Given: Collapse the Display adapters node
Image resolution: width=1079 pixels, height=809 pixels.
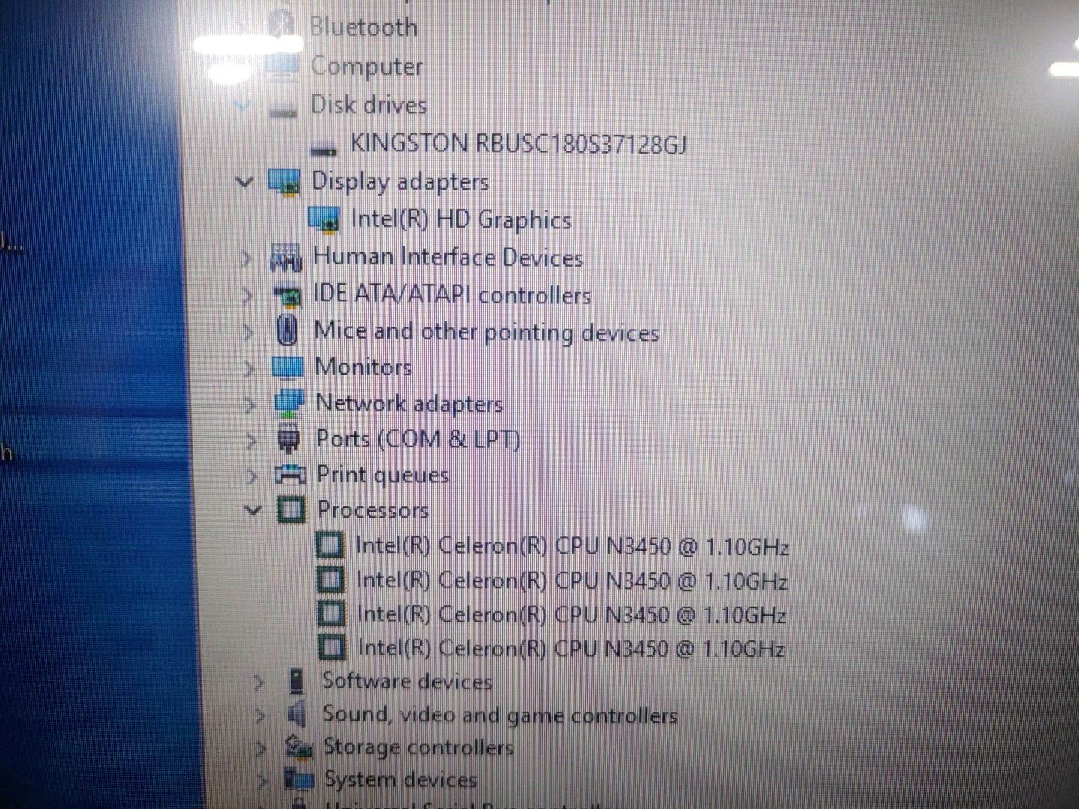Looking at the screenshot, I should pyautogui.click(x=244, y=182).
